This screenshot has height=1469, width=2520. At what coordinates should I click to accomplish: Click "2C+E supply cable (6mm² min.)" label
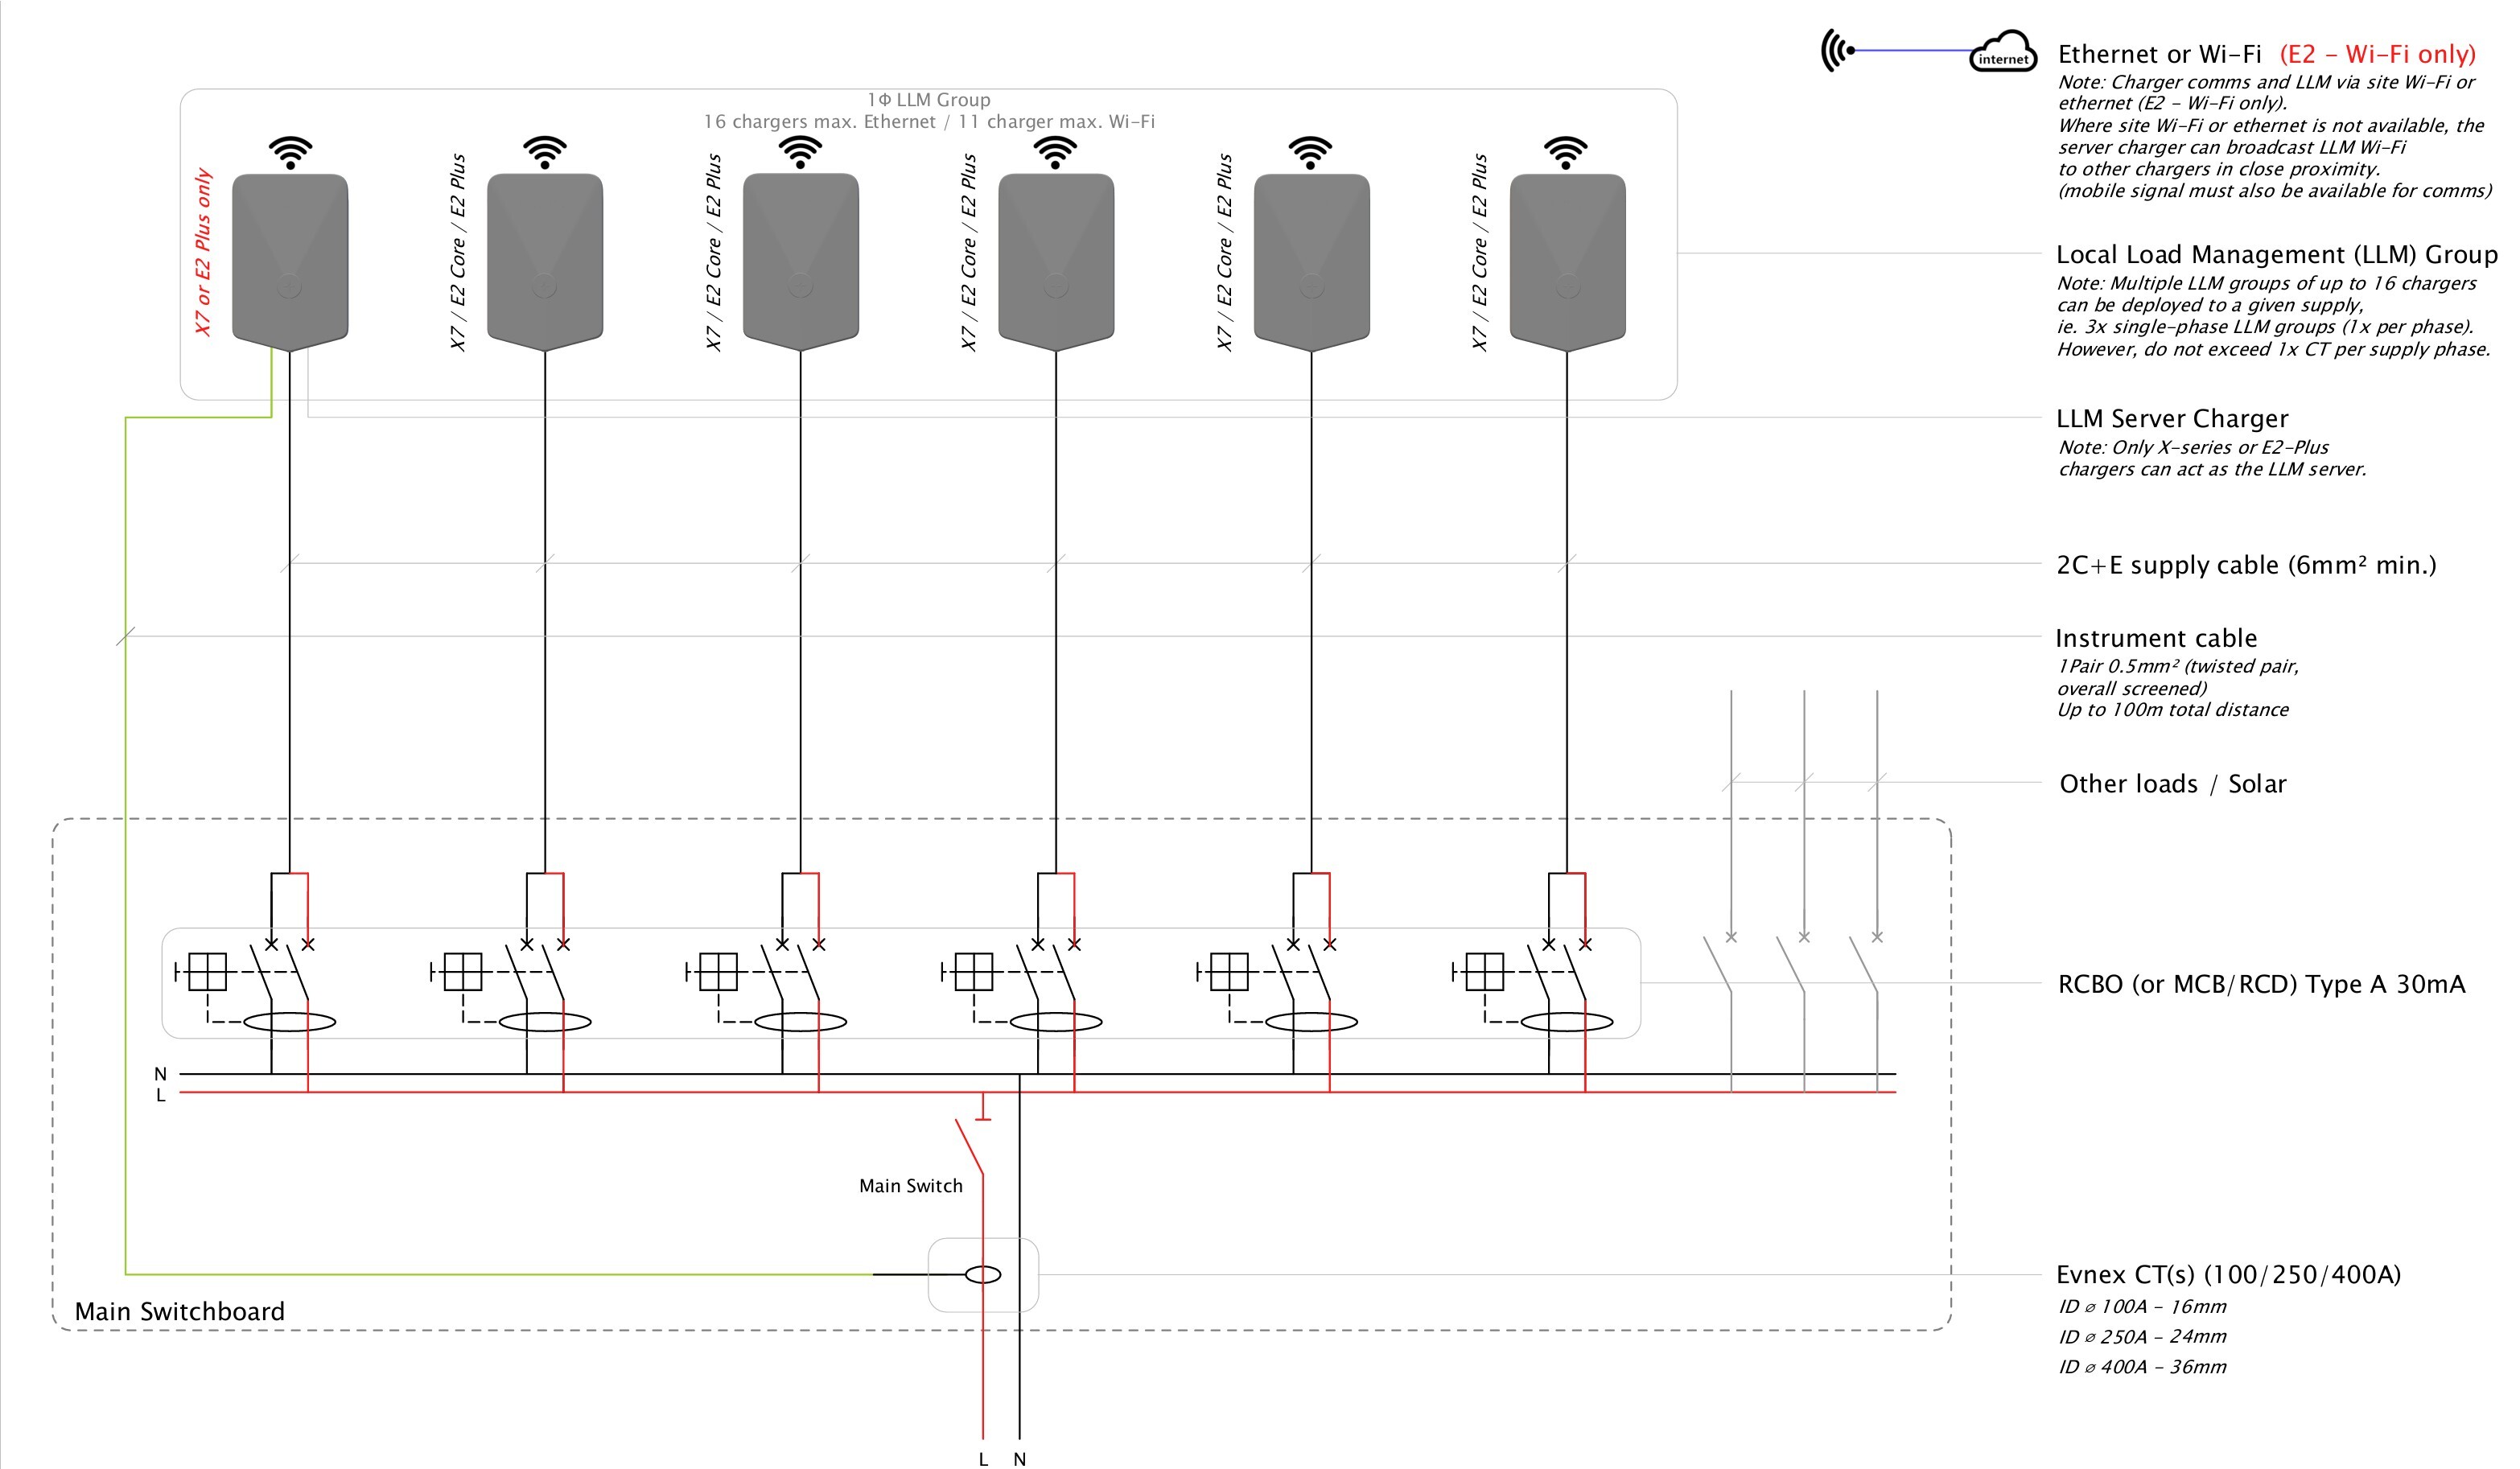2246,565
